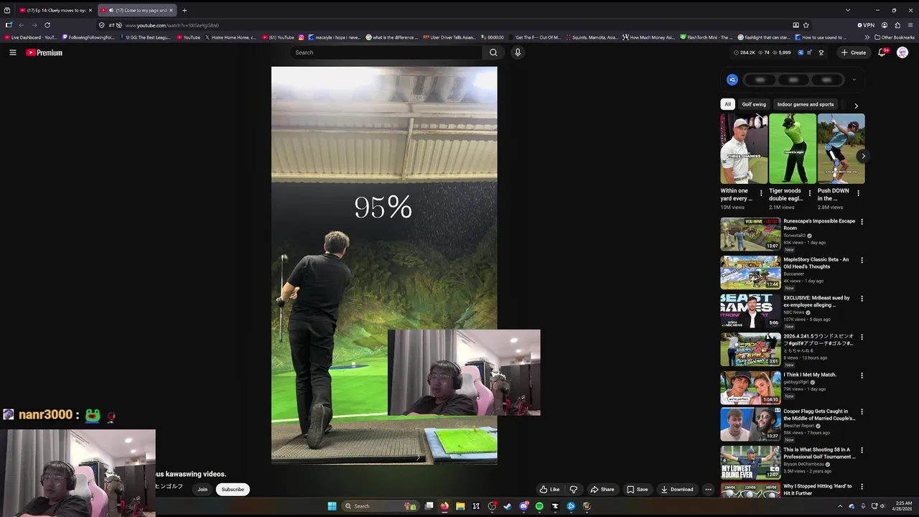The image size is (919, 517).
Task: Show hidden system tray icons
Action: [x=840, y=506]
